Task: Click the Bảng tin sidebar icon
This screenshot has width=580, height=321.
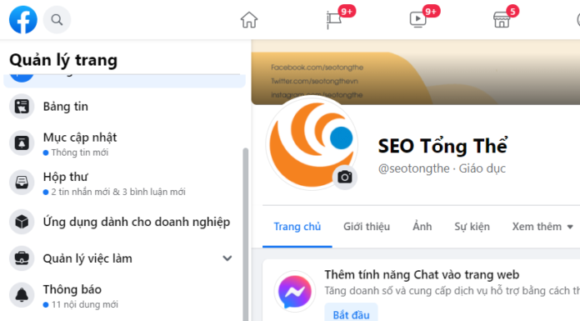Action: pos(22,106)
